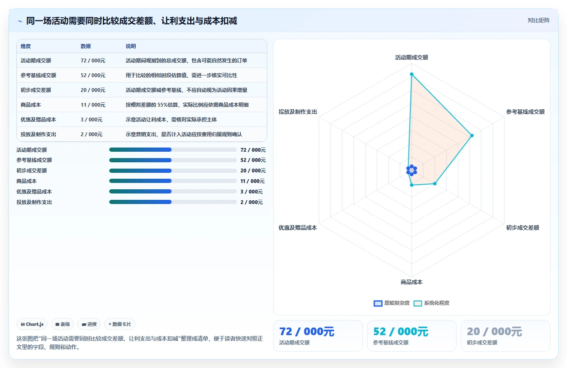Click the 系统化程度 teal legend swatch

point(418,304)
